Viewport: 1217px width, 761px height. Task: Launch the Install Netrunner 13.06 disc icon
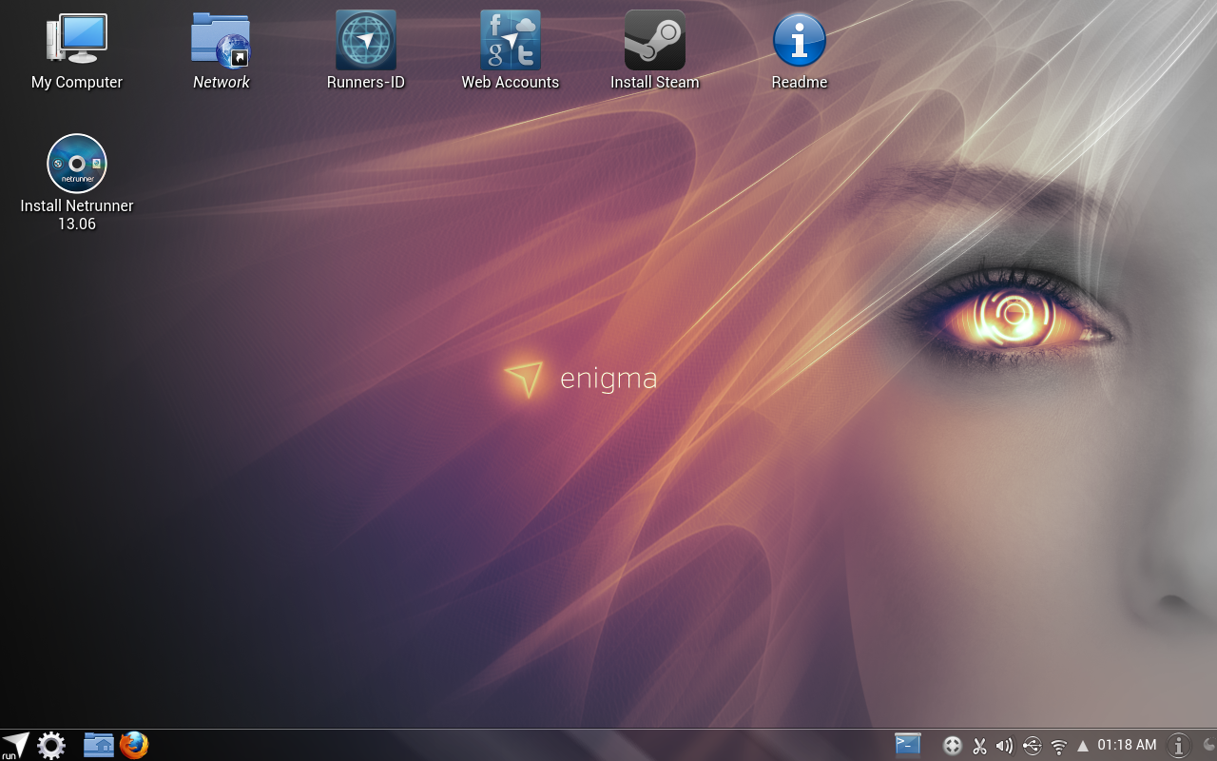[x=77, y=164]
